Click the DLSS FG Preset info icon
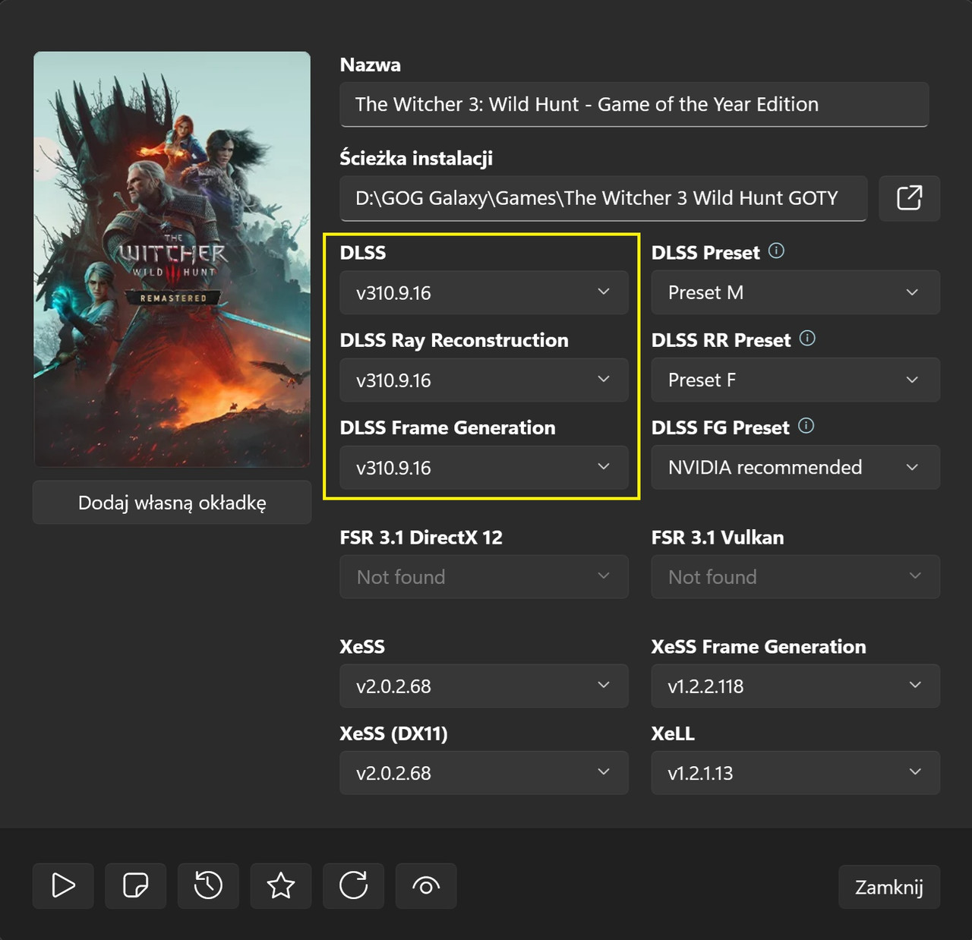 [806, 425]
